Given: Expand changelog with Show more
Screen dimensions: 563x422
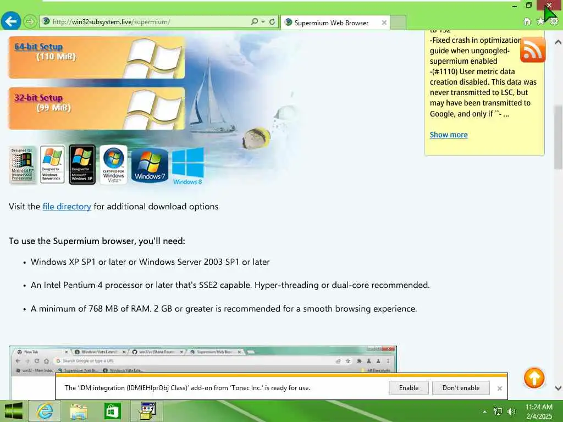Looking at the screenshot, I should (449, 135).
